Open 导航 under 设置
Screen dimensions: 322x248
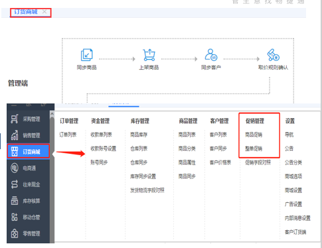tap(289, 135)
